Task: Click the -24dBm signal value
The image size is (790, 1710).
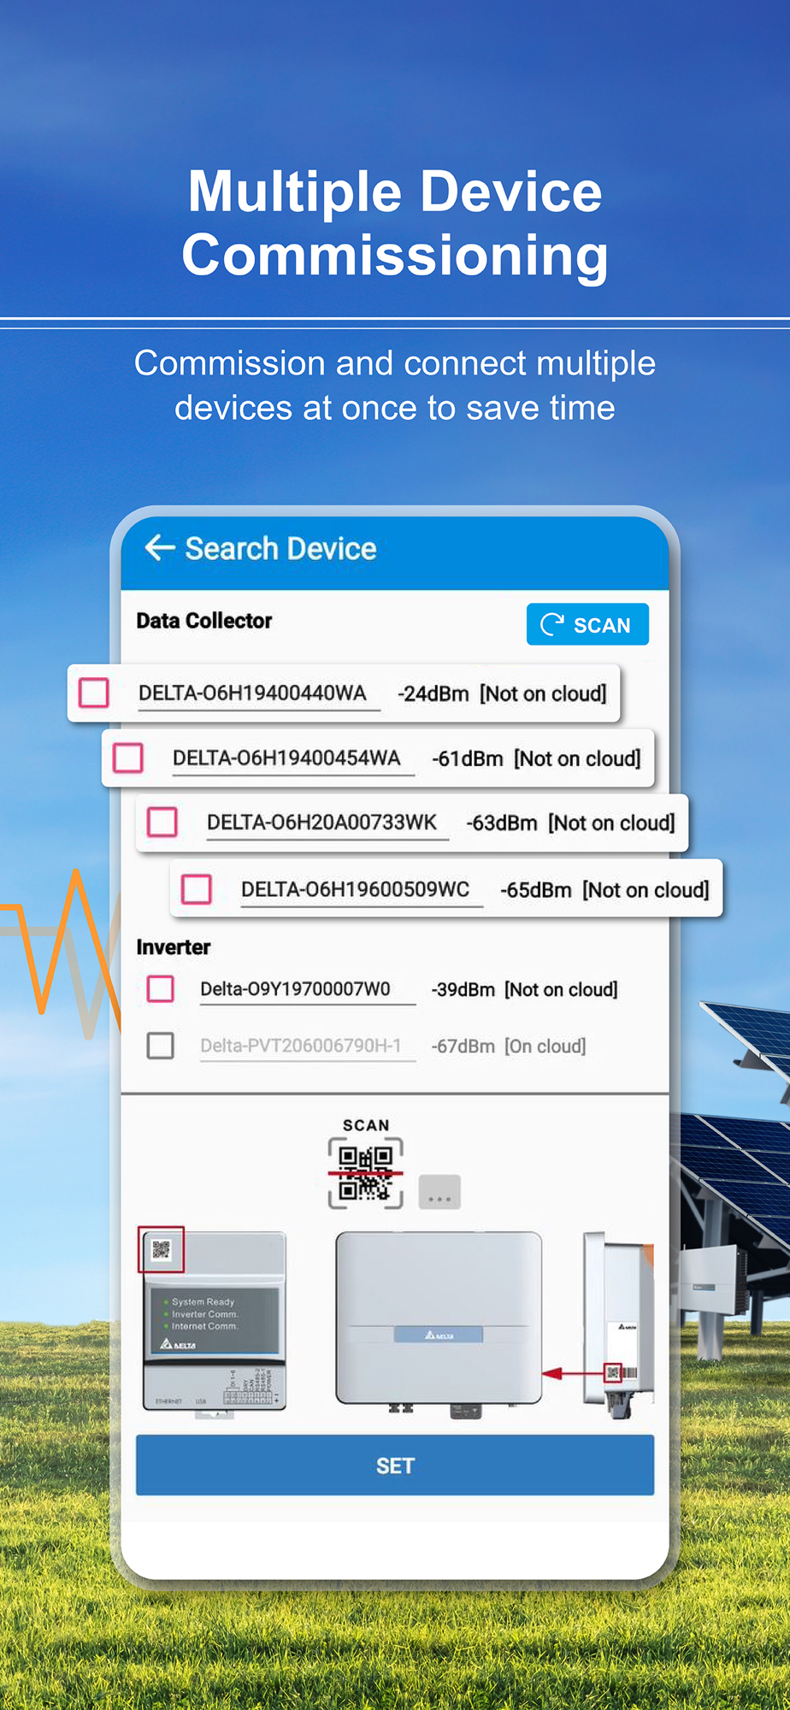Action: (x=433, y=693)
